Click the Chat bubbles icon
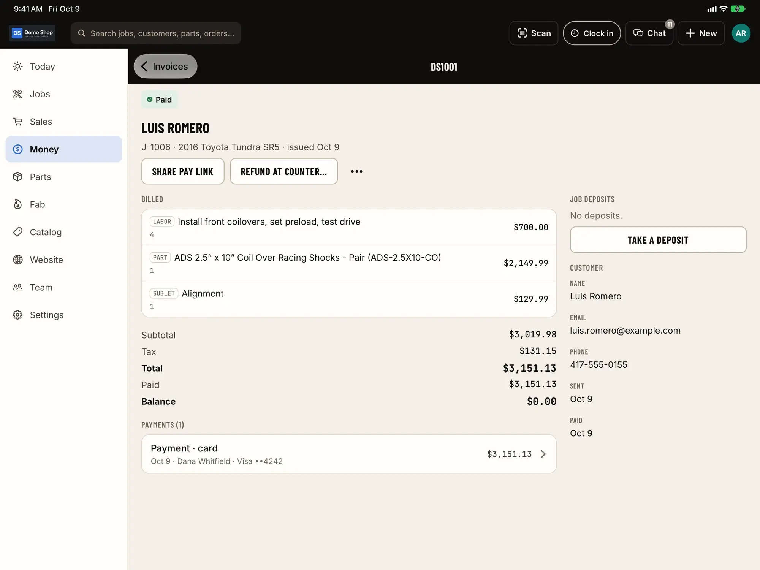 pyautogui.click(x=638, y=33)
